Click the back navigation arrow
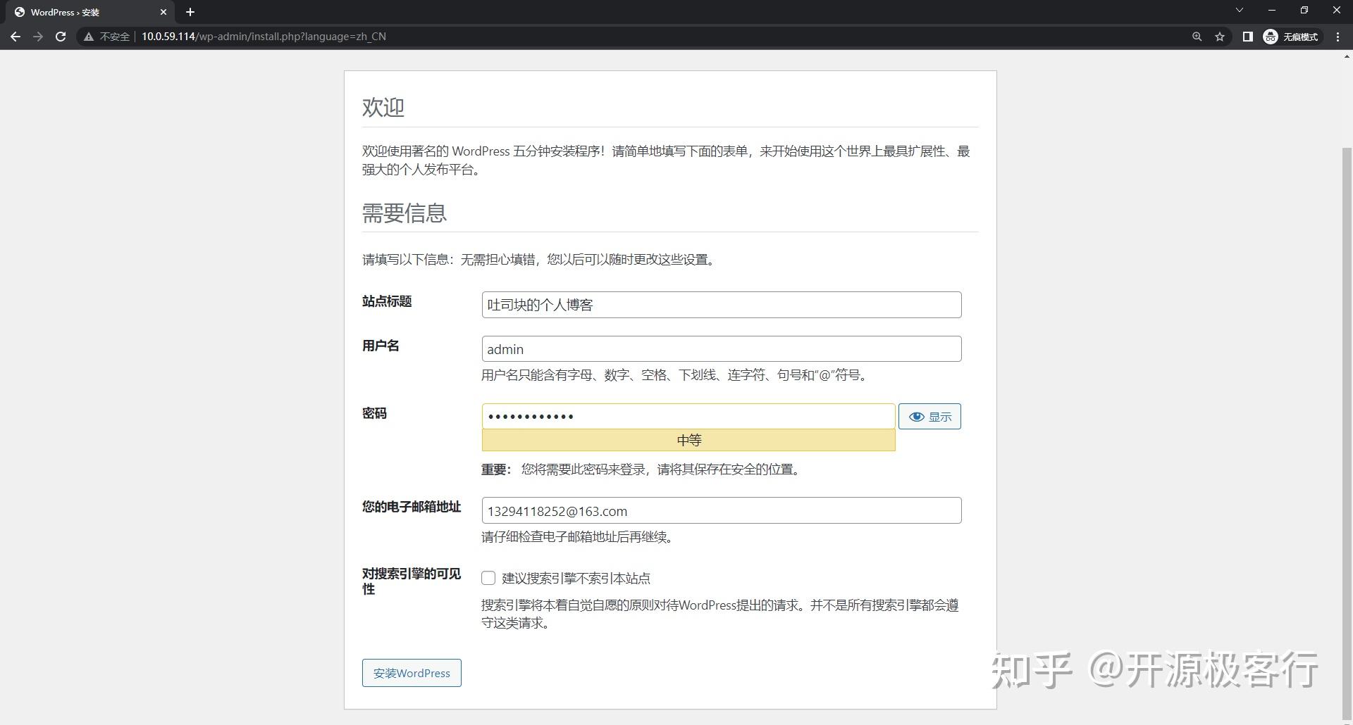Viewport: 1353px width, 725px height. click(x=16, y=36)
